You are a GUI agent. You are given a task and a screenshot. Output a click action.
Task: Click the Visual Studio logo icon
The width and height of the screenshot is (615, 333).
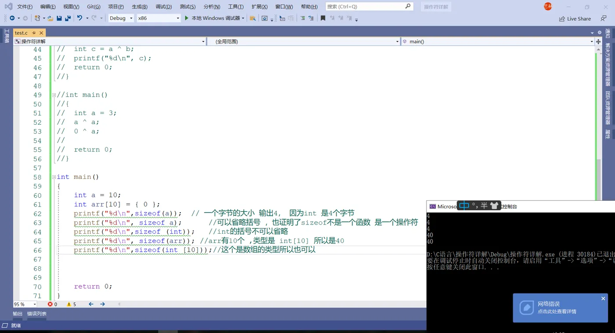pos(8,6)
